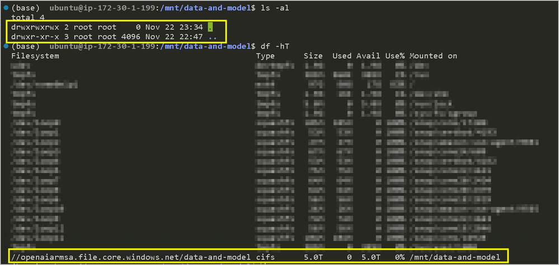Click the blue dot before first prompt

click(x=6, y=8)
